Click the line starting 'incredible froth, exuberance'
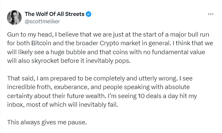This screenshot has width=222, height=133. [x=98, y=87]
